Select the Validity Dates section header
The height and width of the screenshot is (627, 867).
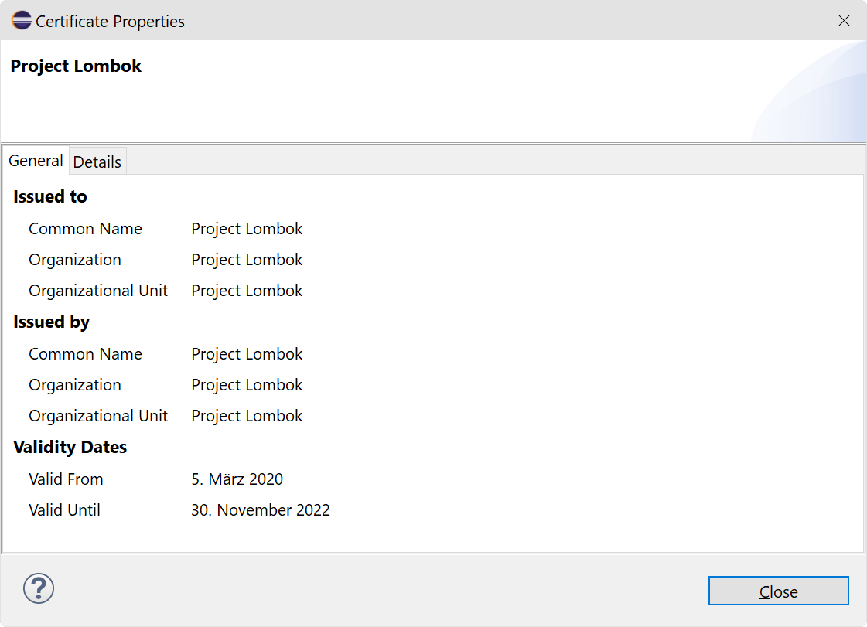point(70,447)
